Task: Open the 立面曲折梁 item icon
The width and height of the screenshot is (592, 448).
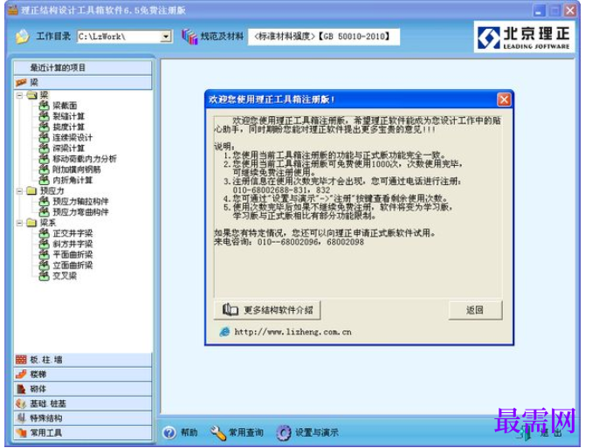Action: click(45, 265)
